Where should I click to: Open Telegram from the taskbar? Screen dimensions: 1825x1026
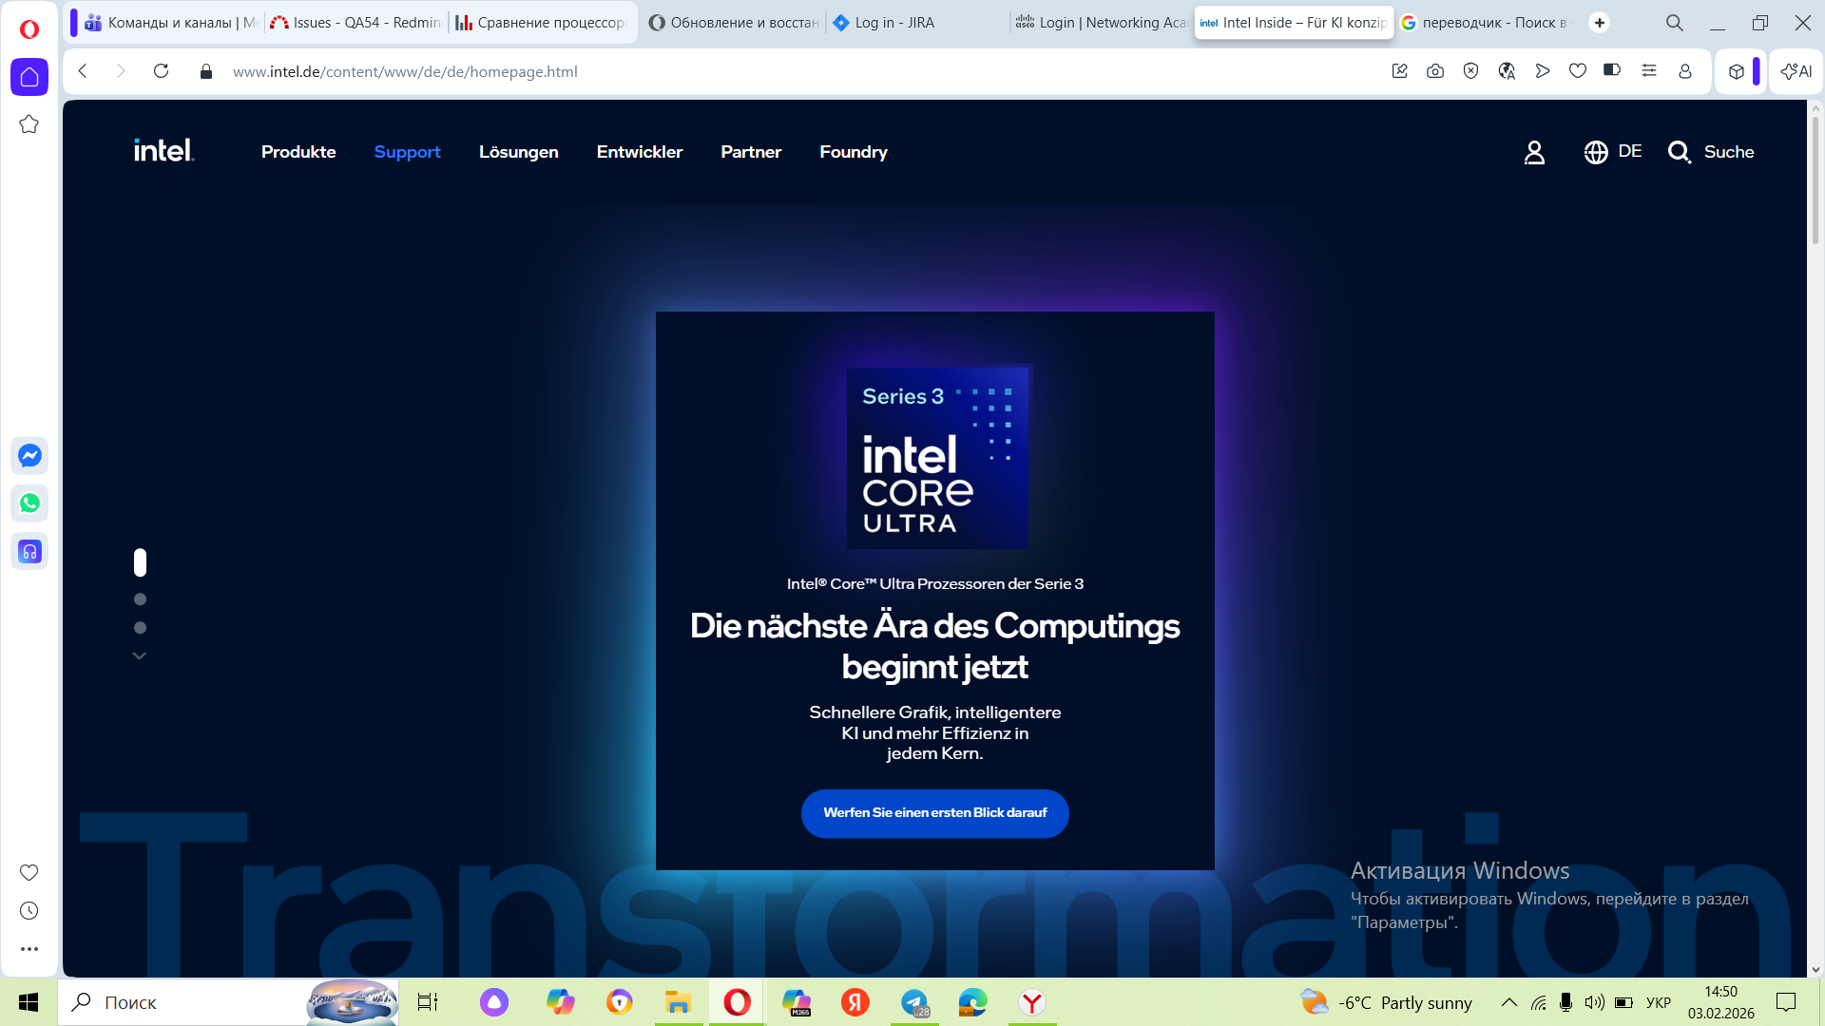(x=914, y=1002)
